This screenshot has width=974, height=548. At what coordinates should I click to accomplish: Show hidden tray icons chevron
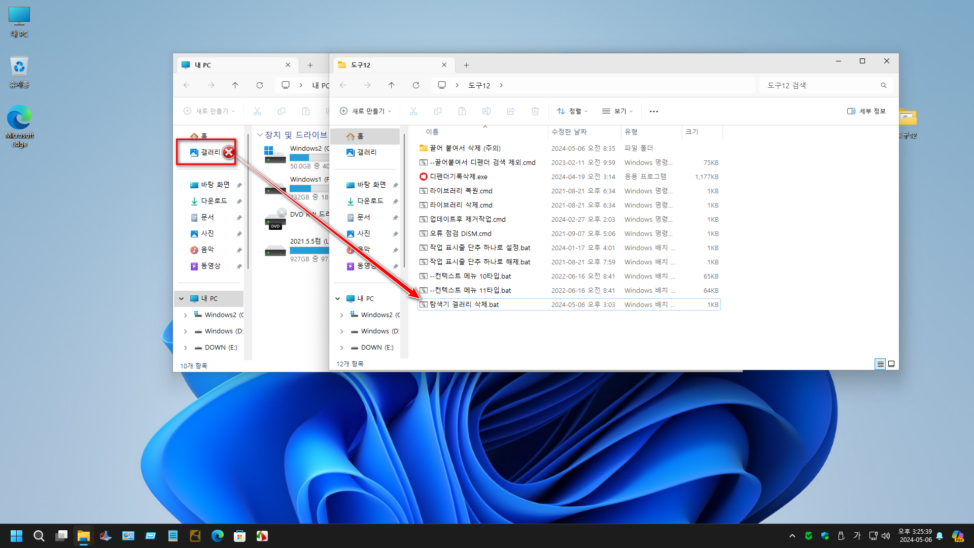tap(792, 536)
